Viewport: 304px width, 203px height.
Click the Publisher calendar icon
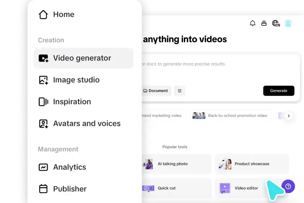(x=43, y=188)
